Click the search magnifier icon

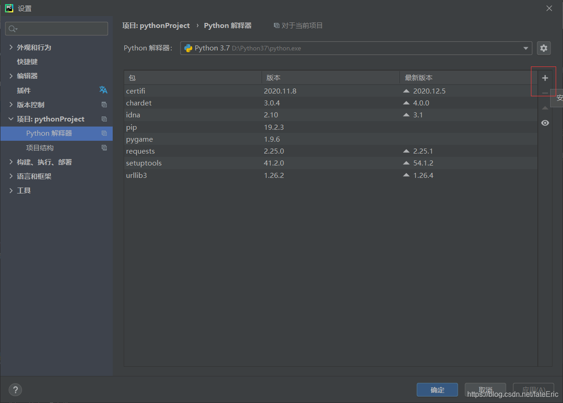coord(12,29)
